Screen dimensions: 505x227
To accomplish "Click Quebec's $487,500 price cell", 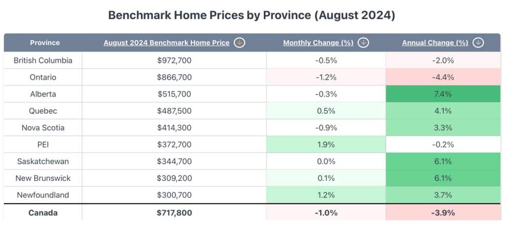I will (x=174, y=111).
